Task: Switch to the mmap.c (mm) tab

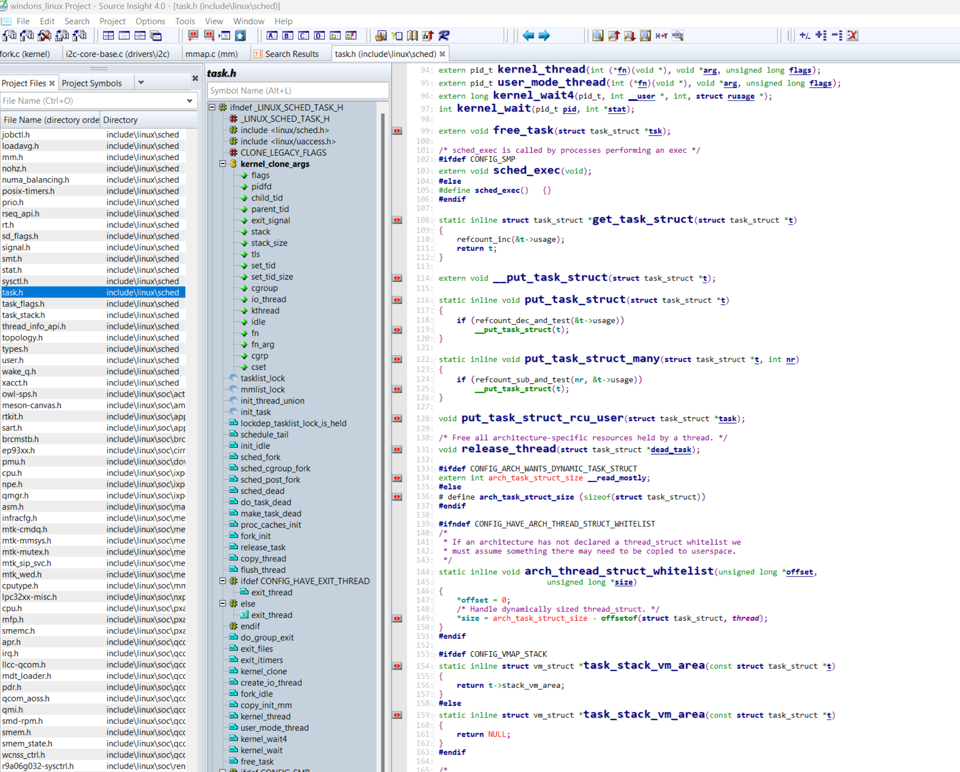Action: tap(212, 54)
